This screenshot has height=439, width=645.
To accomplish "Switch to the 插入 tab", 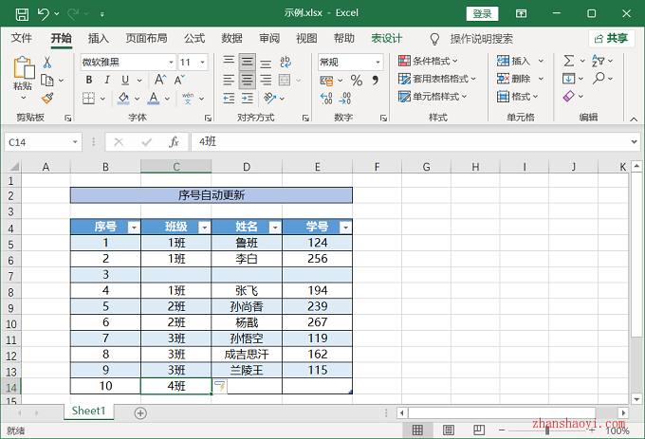I will coord(99,38).
